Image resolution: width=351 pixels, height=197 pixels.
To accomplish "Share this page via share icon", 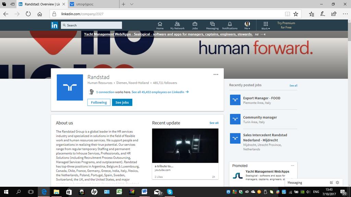I will tap(334, 14).
